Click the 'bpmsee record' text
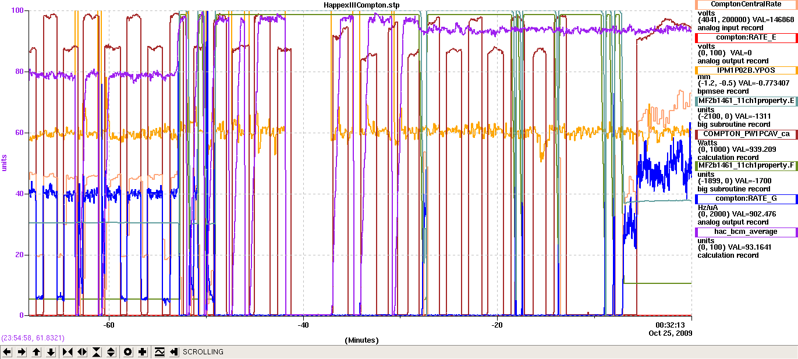The width and height of the screenshot is (798, 359). point(723,91)
